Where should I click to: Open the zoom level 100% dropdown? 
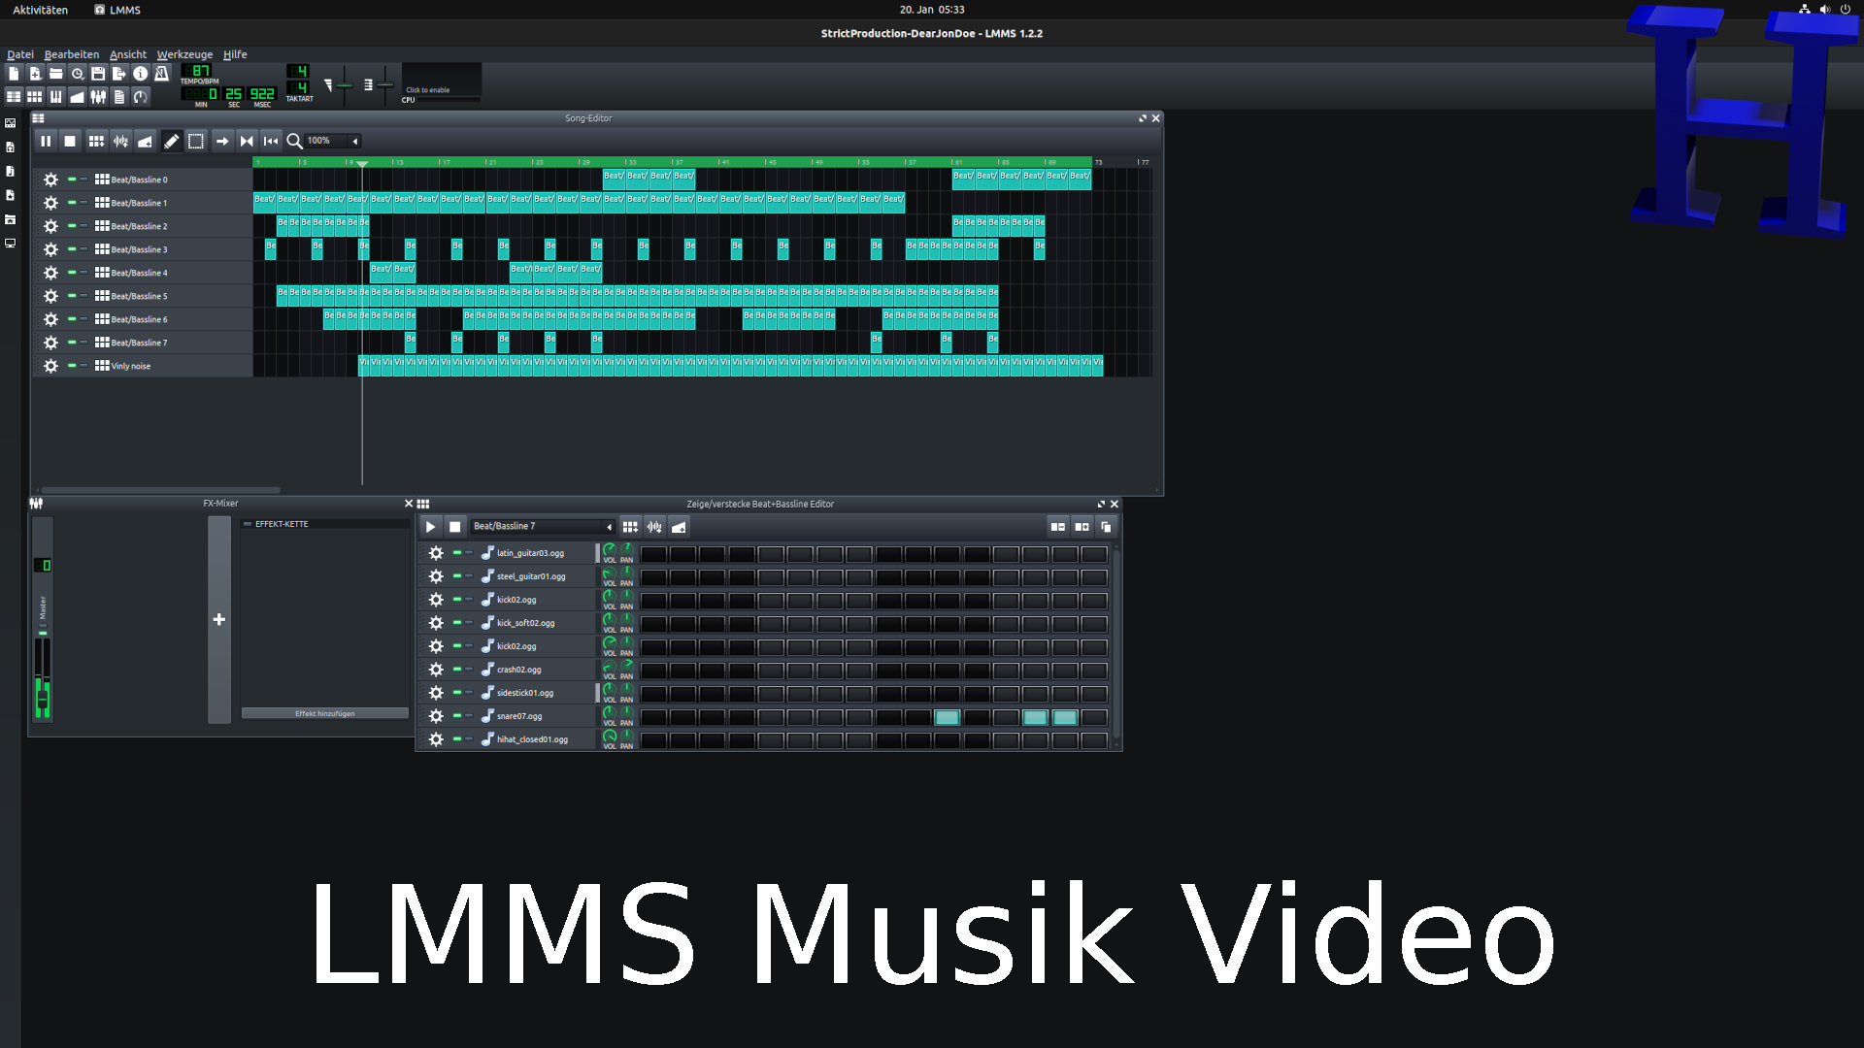pos(332,141)
